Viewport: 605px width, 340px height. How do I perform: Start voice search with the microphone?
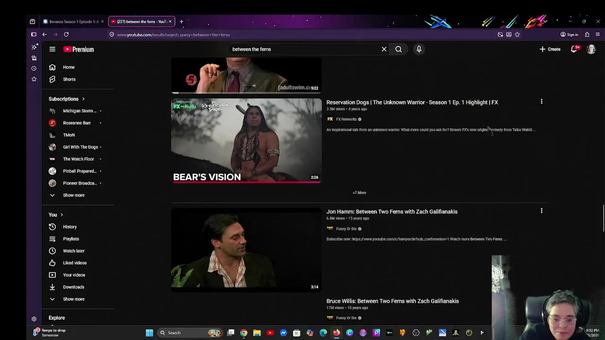point(419,49)
